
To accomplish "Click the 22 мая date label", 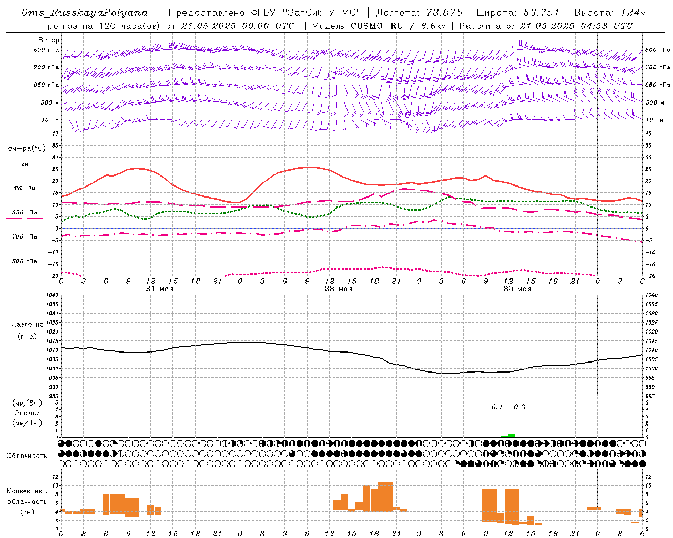I will (x=338, y=289).
